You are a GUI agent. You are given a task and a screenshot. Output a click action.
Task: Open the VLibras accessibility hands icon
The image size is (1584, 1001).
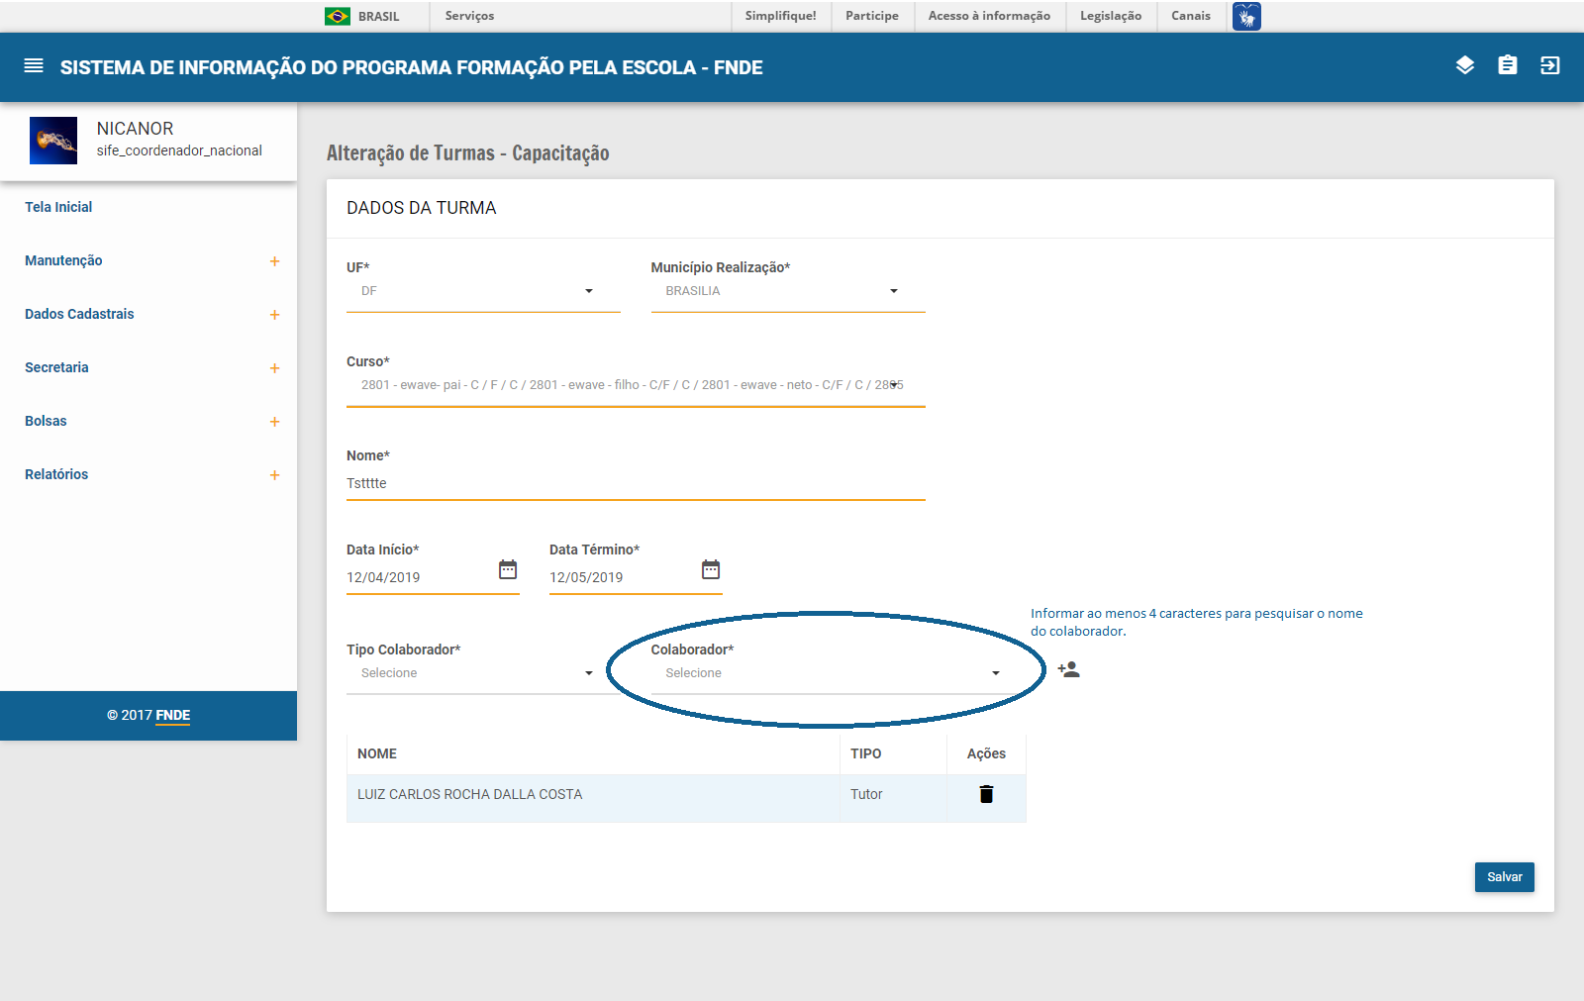tap(1246, 16)
